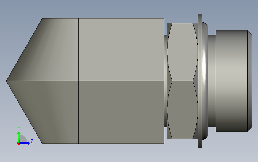Select the cylindrical end cap on the right
Screen dimensions: 258x162
pos(232,81)
